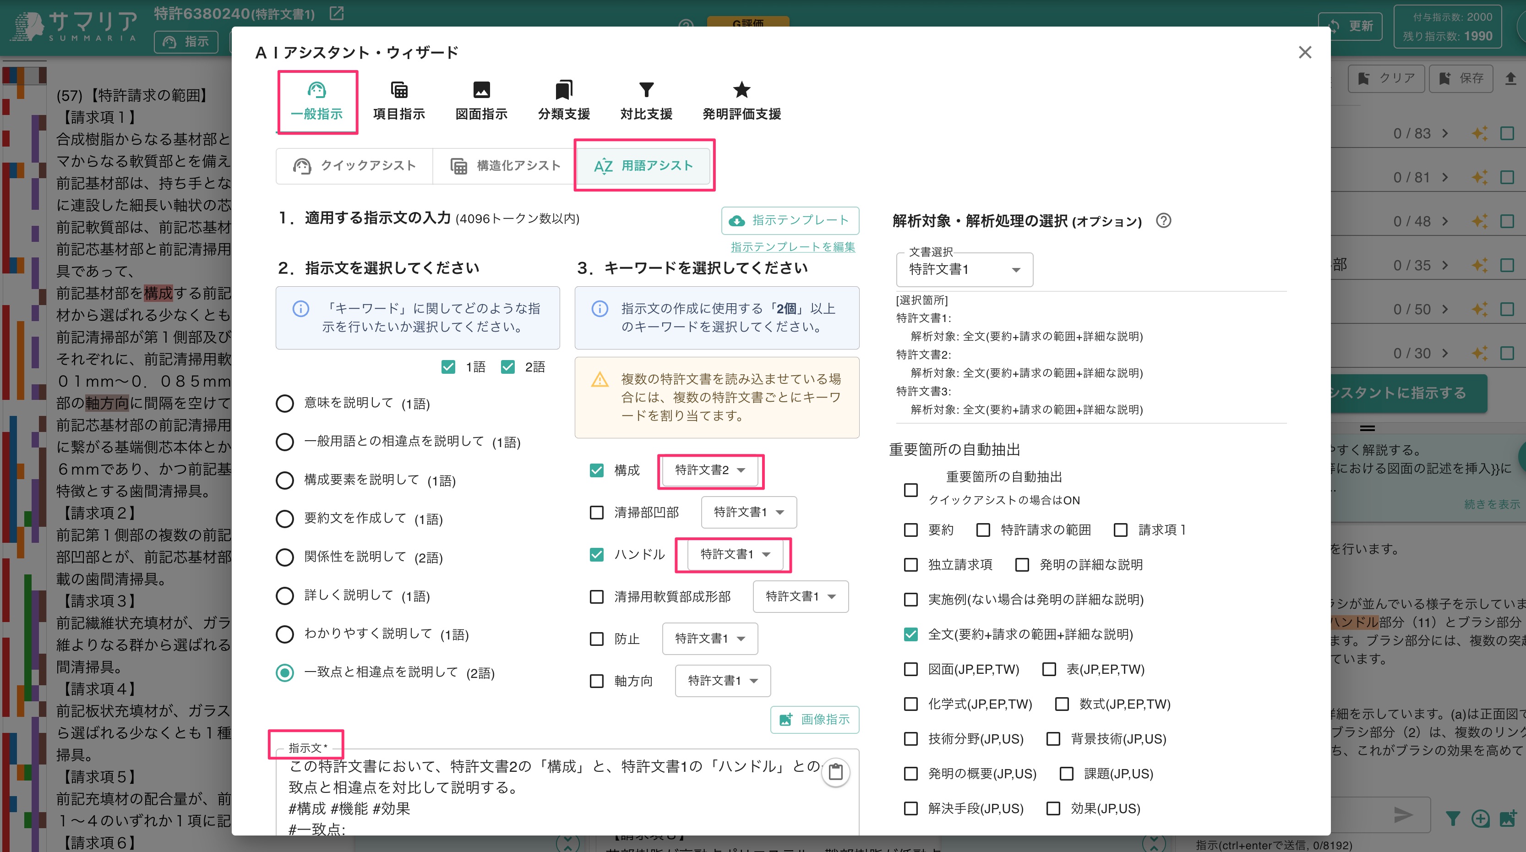Uncheck the ハンドル keyword checkbox
Viewport: 1526px width, 852px height.
597,555
